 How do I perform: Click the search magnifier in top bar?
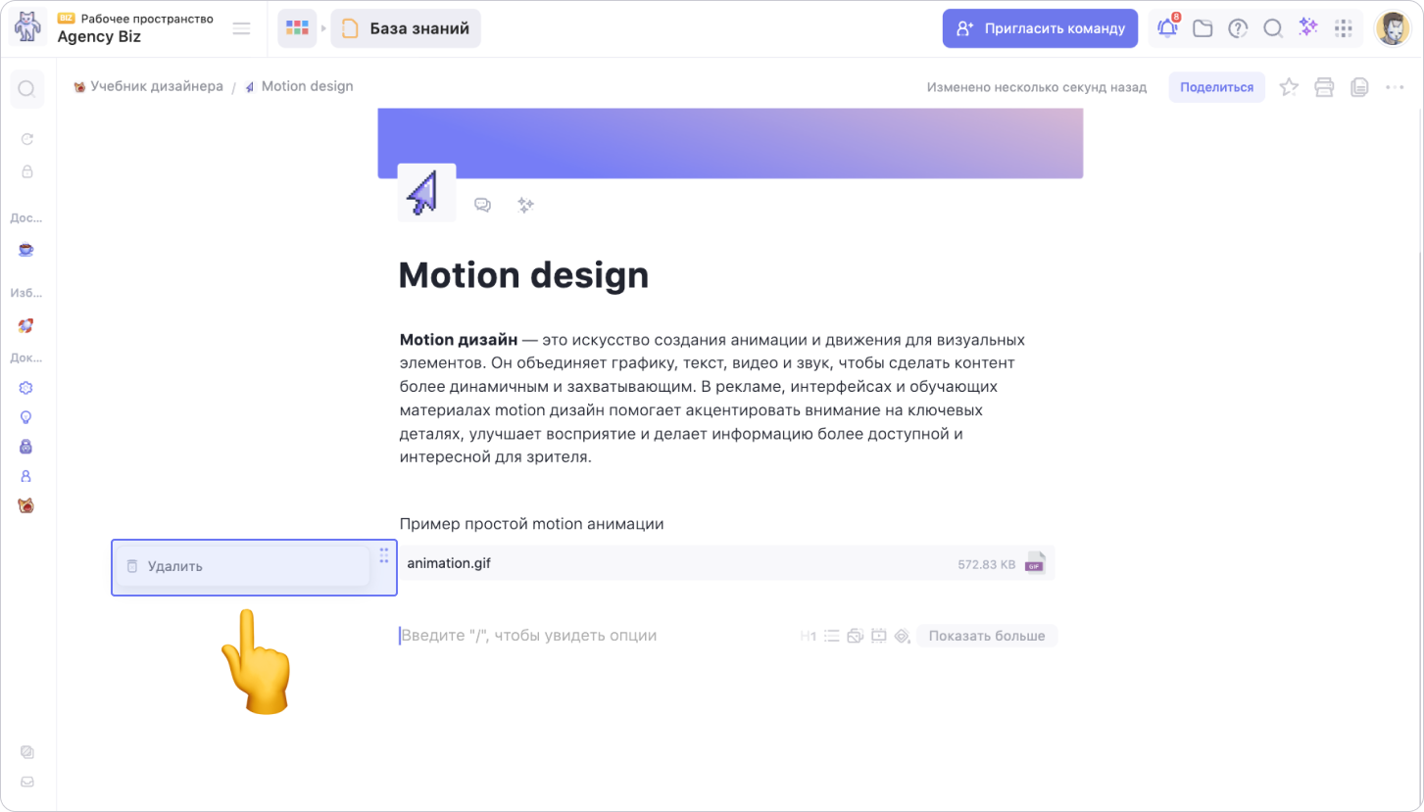pyautogui.click(x=1273, y=28)
